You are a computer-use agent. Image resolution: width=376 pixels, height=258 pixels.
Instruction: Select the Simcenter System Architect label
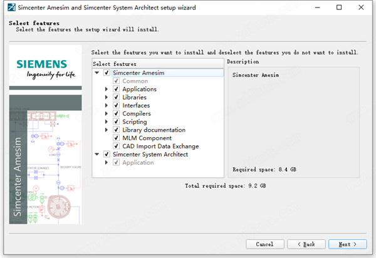150,154
